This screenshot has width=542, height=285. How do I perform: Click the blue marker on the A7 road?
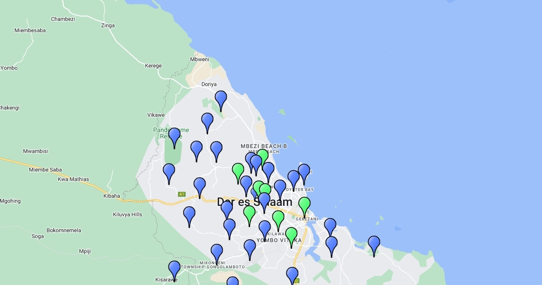tap(200, 186)
